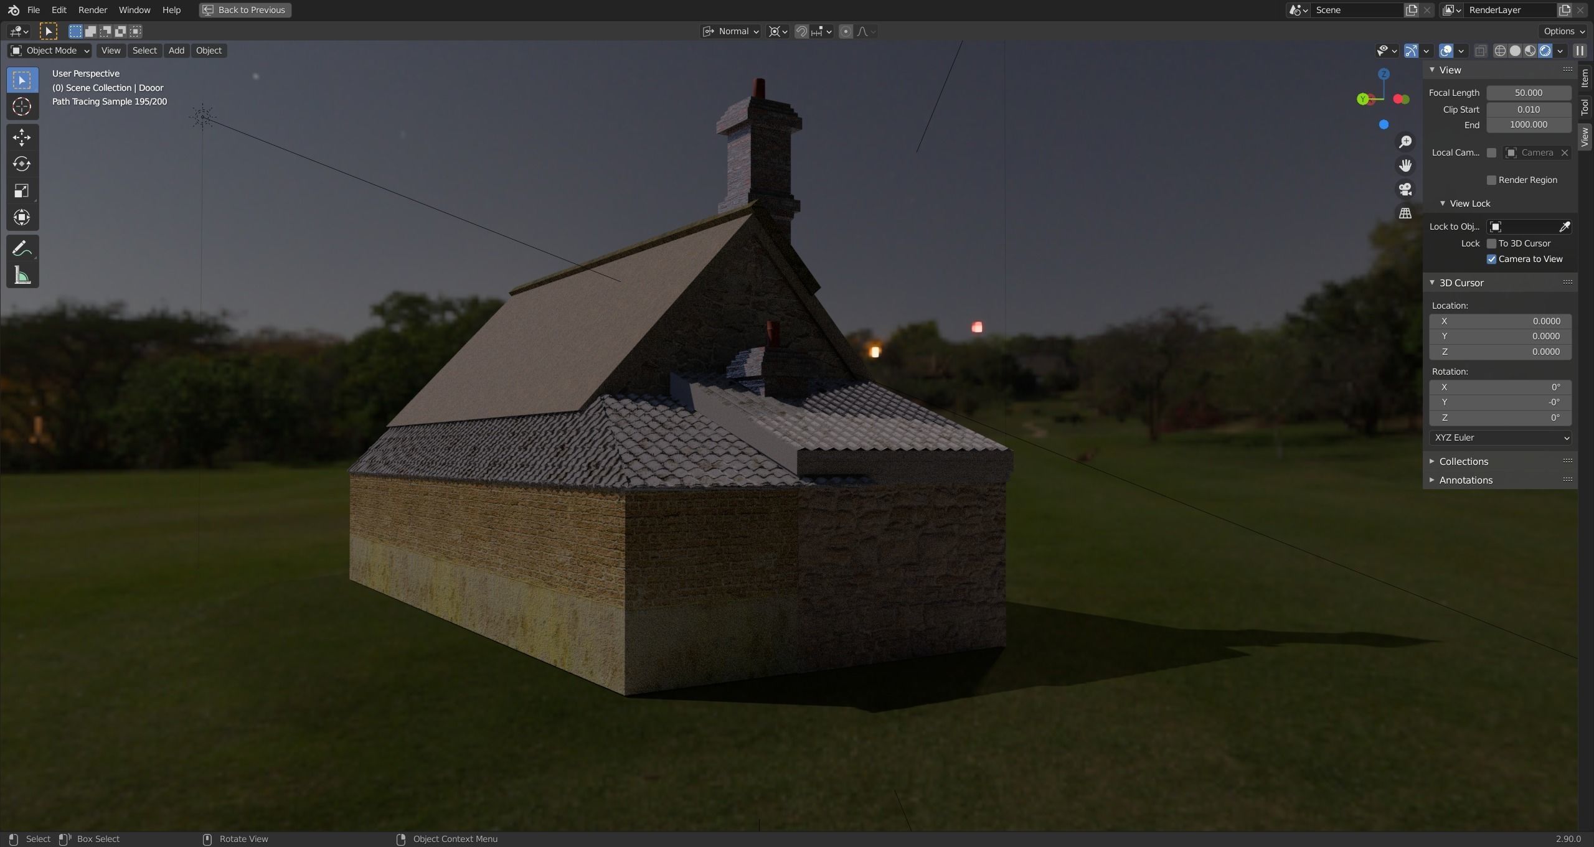Set selection mode to Subtract
This screenshot has height=847, width=1594.
point(105,31)
